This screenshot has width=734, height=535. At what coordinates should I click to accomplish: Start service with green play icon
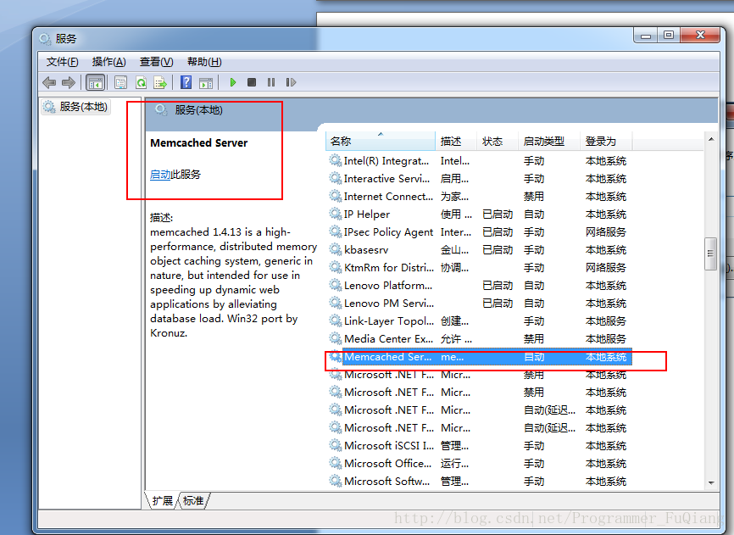coord(232,82)
